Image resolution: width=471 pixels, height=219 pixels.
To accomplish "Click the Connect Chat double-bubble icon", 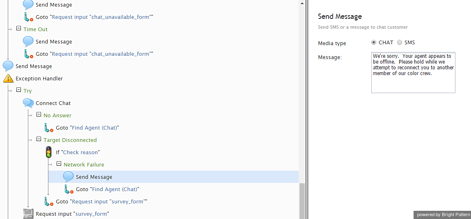I will (x=28, y=103).
